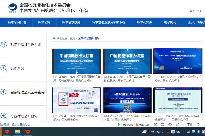Click the gear icon for 标准制修订管理系统
Screen dimensions: 205x136
click(x=4, y=45)
